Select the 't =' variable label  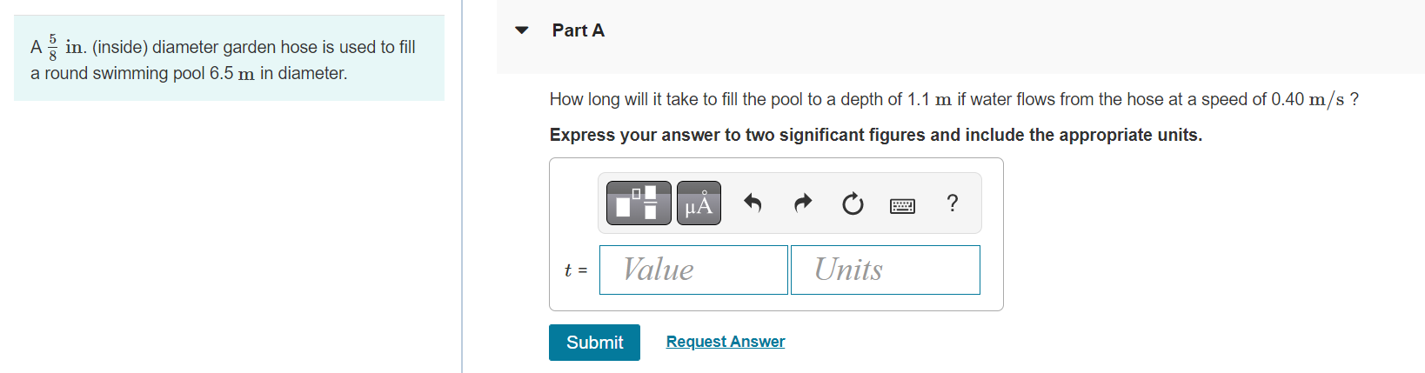(x=576, y=270)
